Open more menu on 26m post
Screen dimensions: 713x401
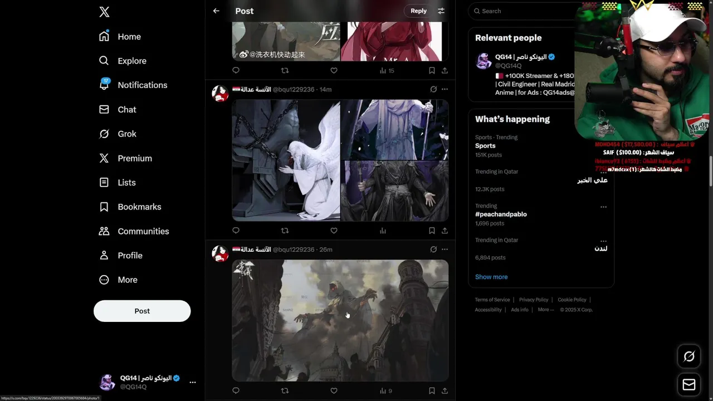tap(445, 250)
